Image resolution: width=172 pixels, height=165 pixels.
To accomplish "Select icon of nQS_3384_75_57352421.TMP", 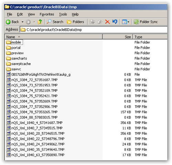I will coord(8,96).
